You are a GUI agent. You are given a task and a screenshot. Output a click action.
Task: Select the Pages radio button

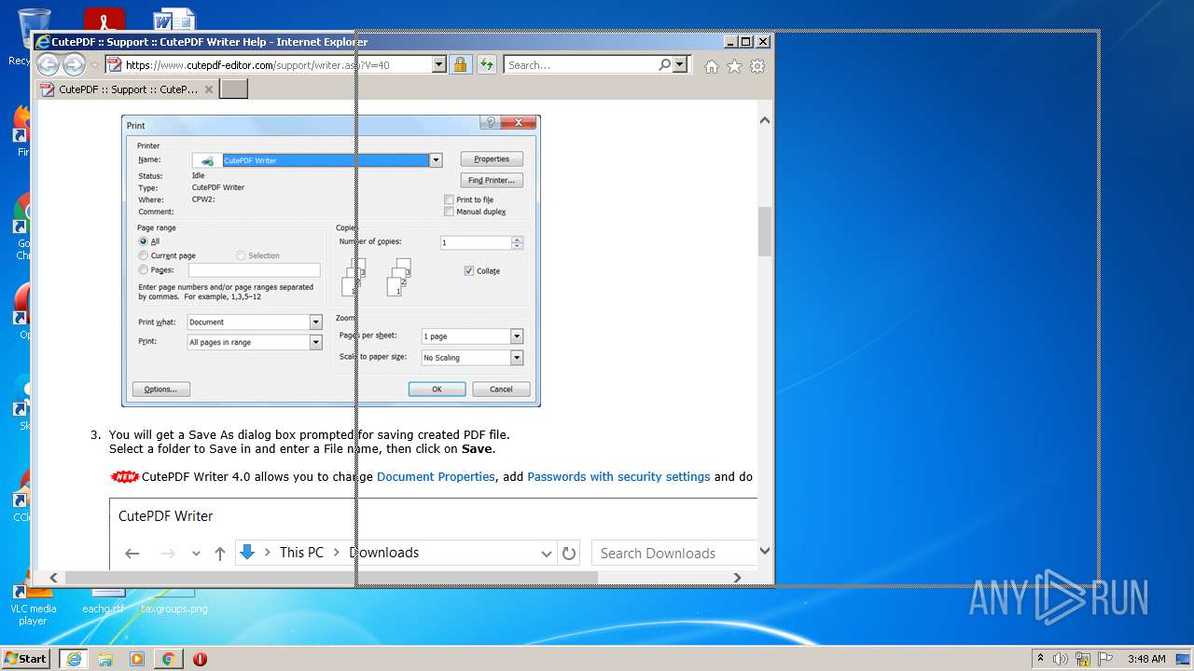pos(143,269)
